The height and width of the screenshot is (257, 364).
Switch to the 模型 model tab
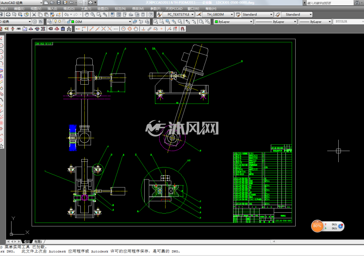point(27,241)
